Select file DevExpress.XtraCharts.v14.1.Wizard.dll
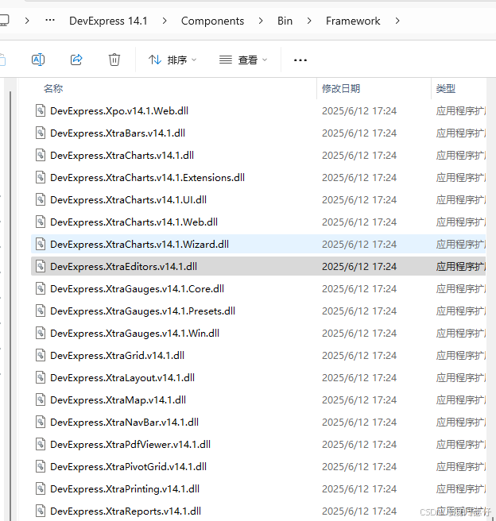This screenshot has height=521, width=496. click(258, 245)
